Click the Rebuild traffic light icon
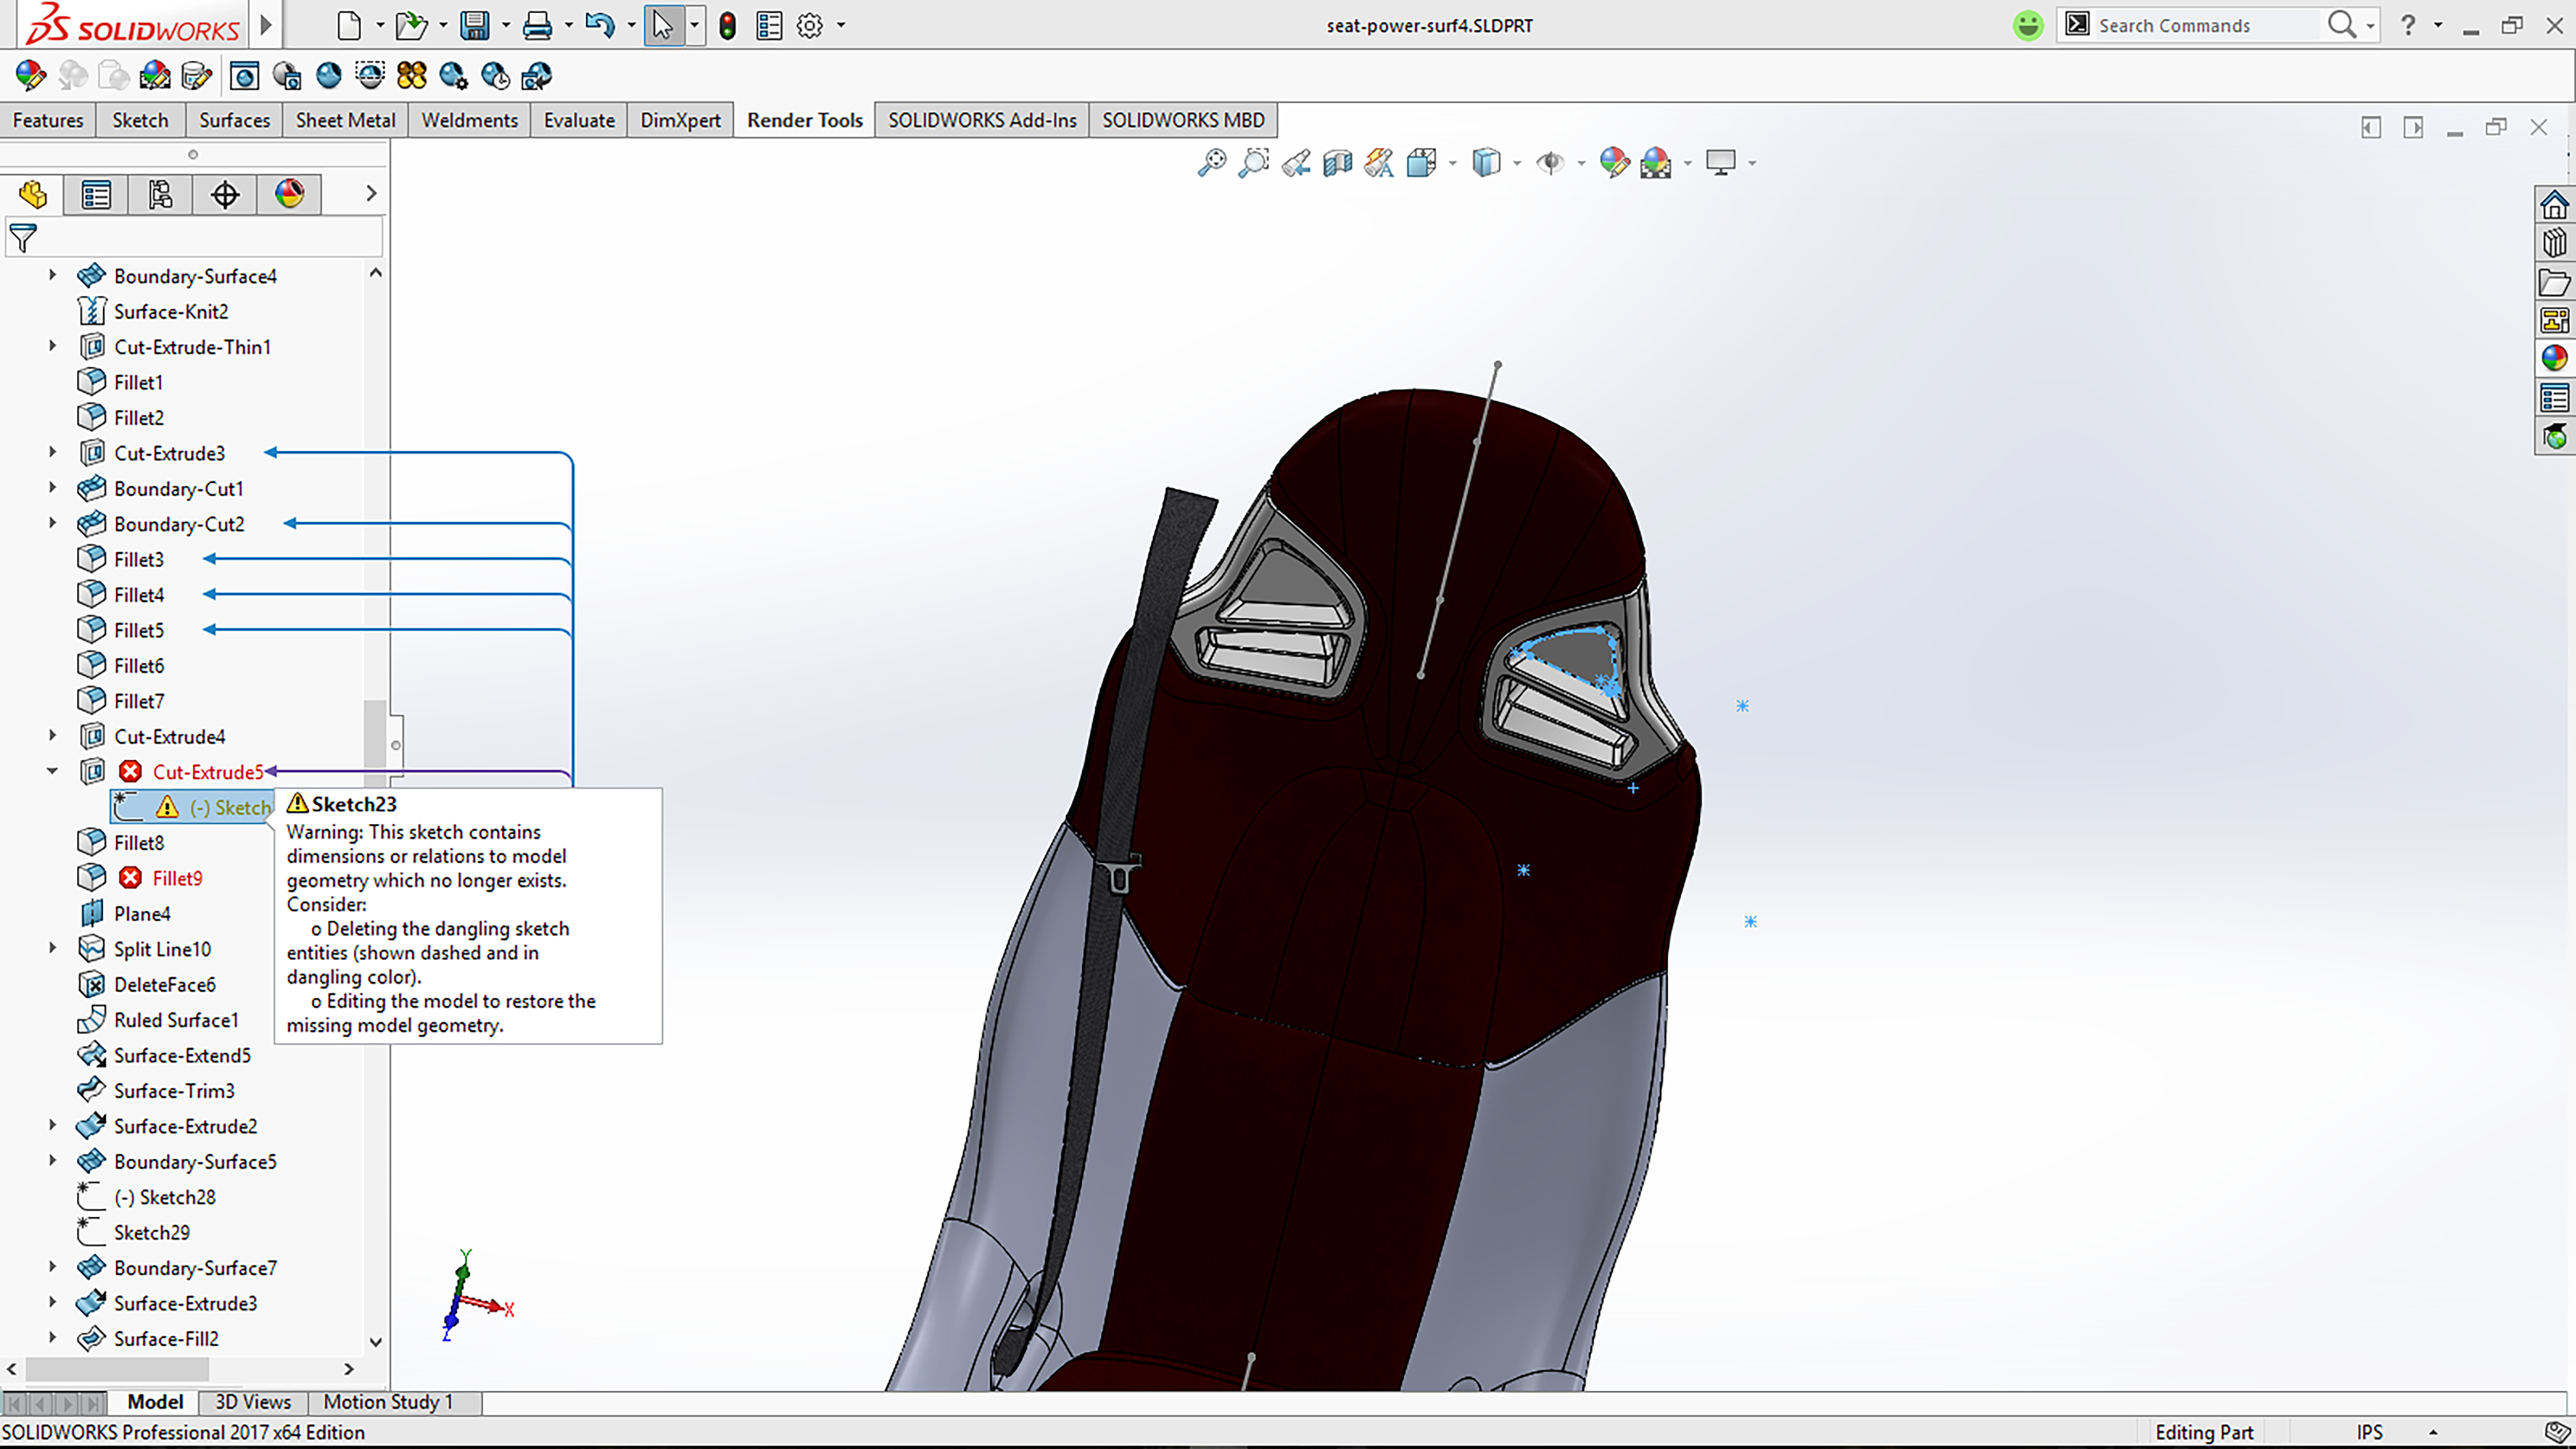2576x1449 pixels. pos(727,26)
